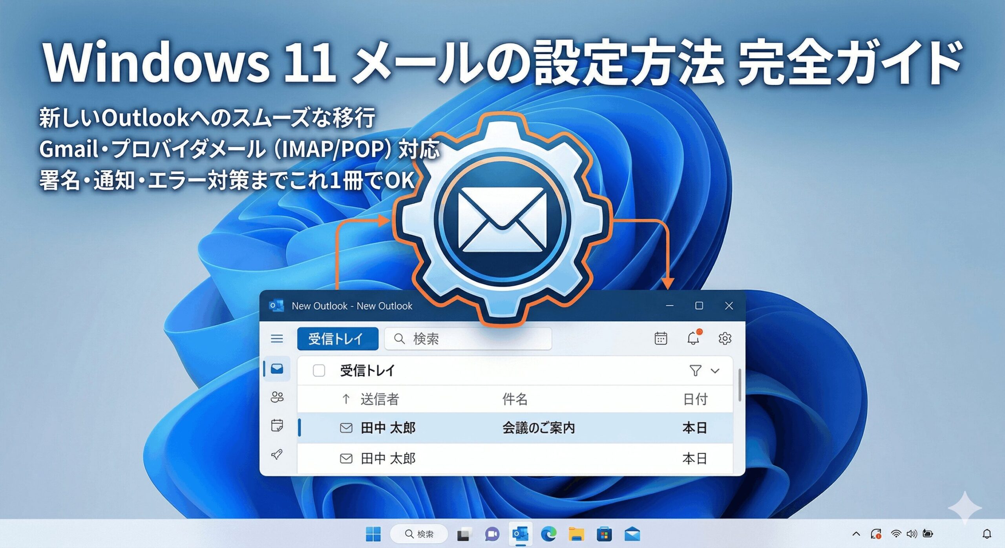Sort by 日付 column header
The height and width of the screenshot is (548, 1005).
click(x=695, y=399)
